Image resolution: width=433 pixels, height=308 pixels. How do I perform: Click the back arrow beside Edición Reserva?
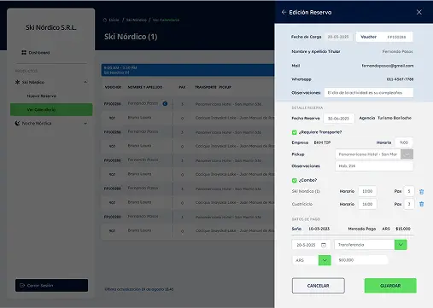pyautogui.click(x=284, y=12)
